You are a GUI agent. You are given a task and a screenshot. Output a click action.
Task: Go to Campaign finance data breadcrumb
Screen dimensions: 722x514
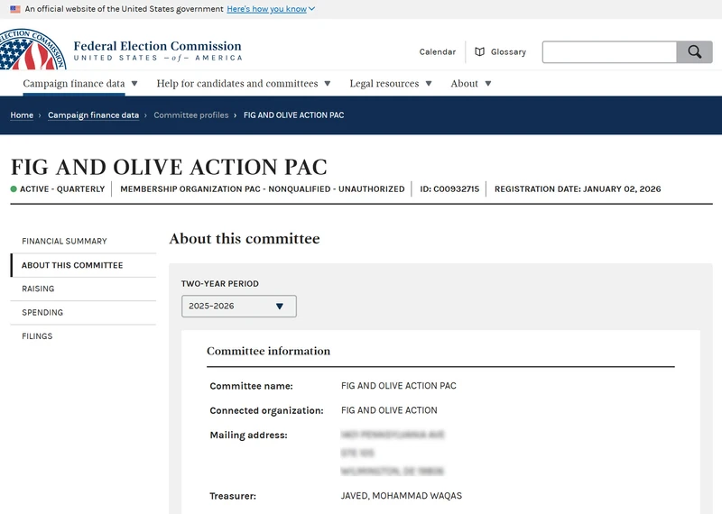coord(94,115)
